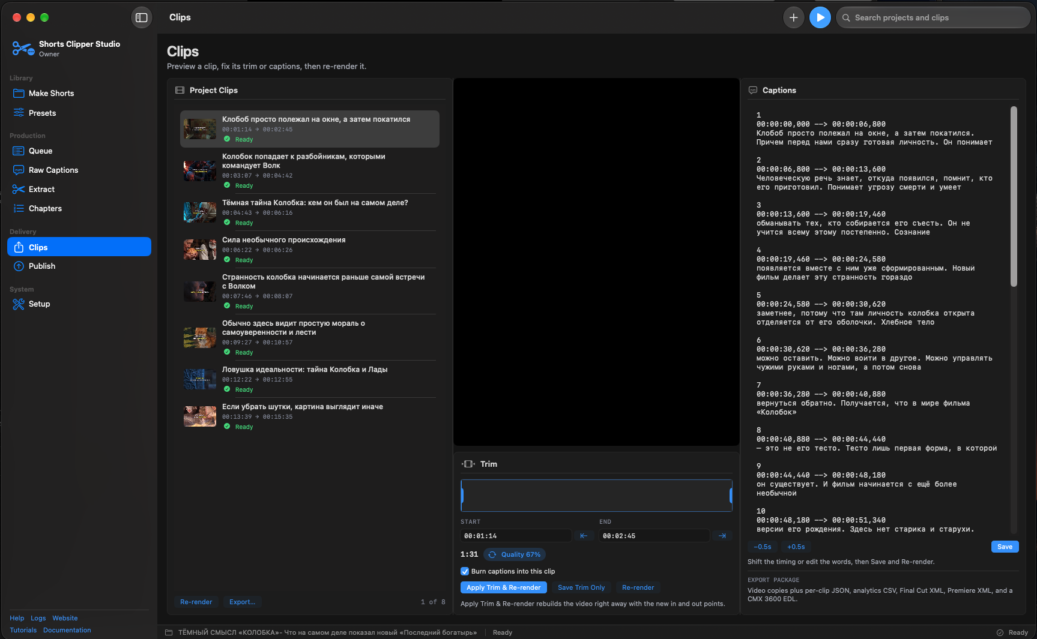Select thumbnail of Если убрать шутки clip
This screenshot has height=639, width=1037.
coord(200,416)
